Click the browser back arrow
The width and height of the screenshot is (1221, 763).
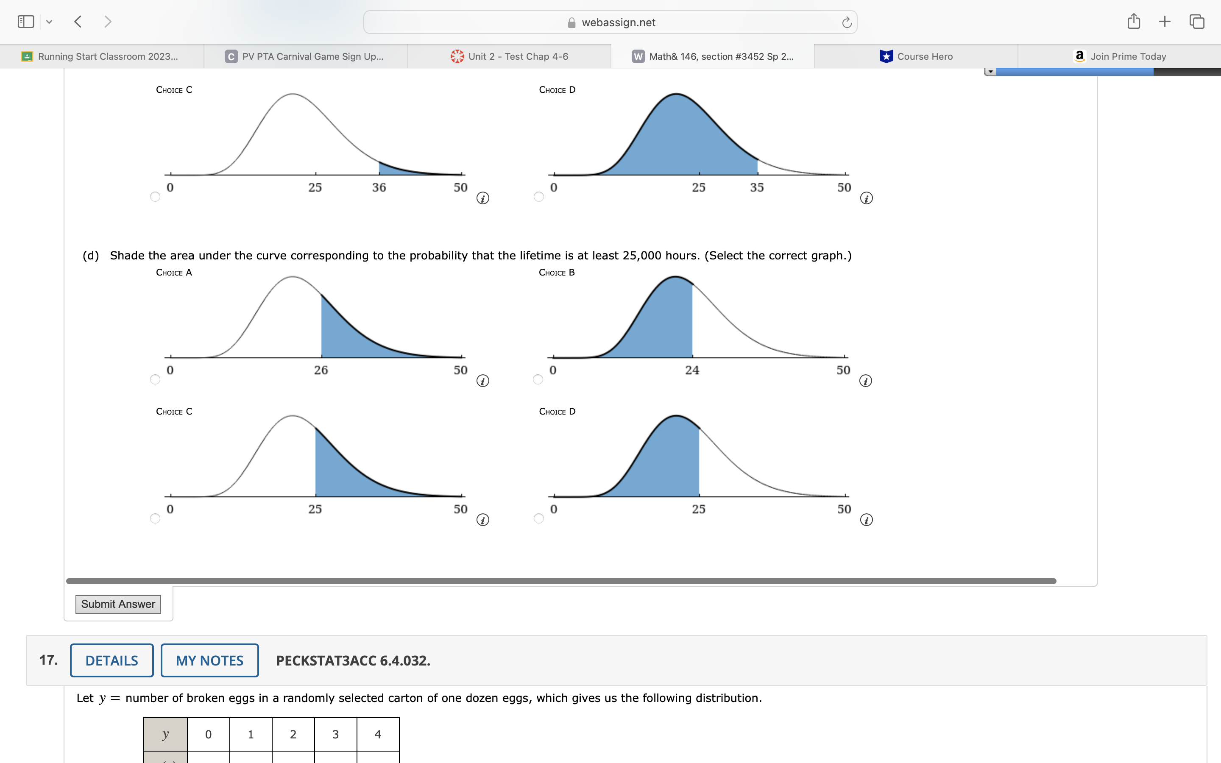(78, 22)
